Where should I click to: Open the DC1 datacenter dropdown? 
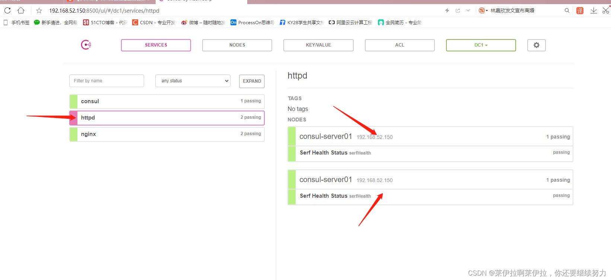(x=481, y=45)
